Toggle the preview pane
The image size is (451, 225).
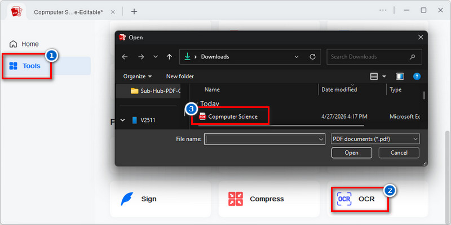point(400,76)
